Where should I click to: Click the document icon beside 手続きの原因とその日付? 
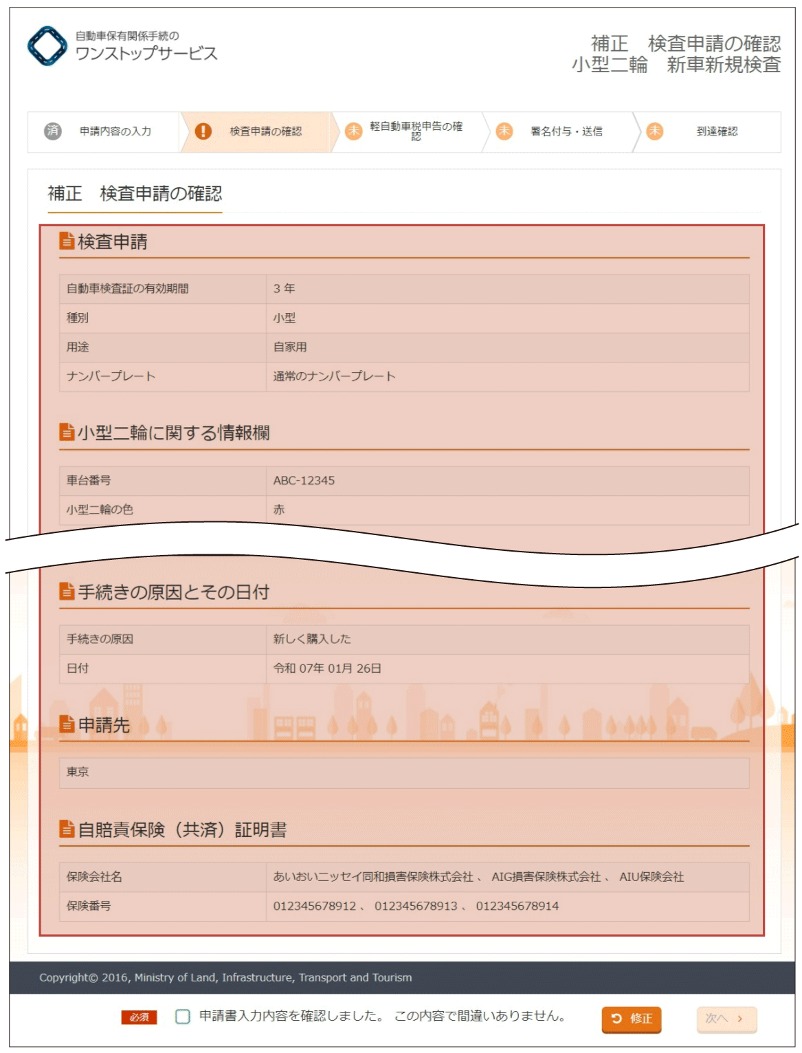(x=67, y=591)
